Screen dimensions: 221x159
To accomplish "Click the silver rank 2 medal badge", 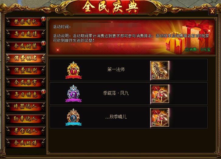I will pyautogui.click(x=74, y=94).
